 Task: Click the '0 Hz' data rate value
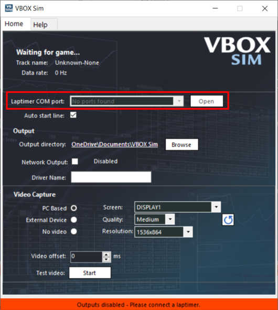point(61,73)
